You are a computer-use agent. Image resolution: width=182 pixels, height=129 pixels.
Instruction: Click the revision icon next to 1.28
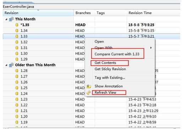point(17,71)
